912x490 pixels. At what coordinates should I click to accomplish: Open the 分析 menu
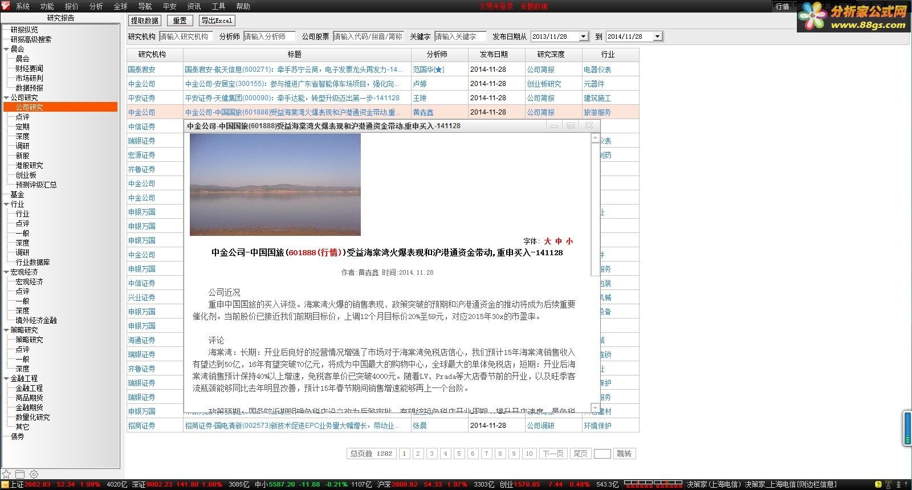coord(96,6)
